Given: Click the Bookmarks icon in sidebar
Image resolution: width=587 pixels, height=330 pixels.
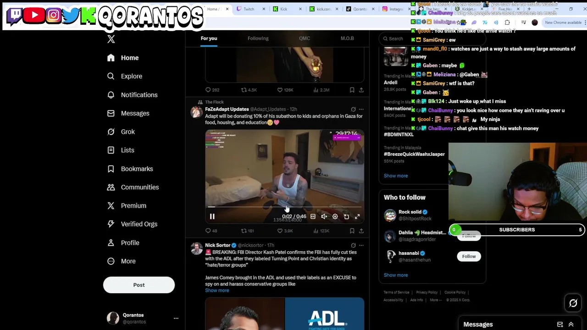Looking at the screenshot, I should [111, 169].
